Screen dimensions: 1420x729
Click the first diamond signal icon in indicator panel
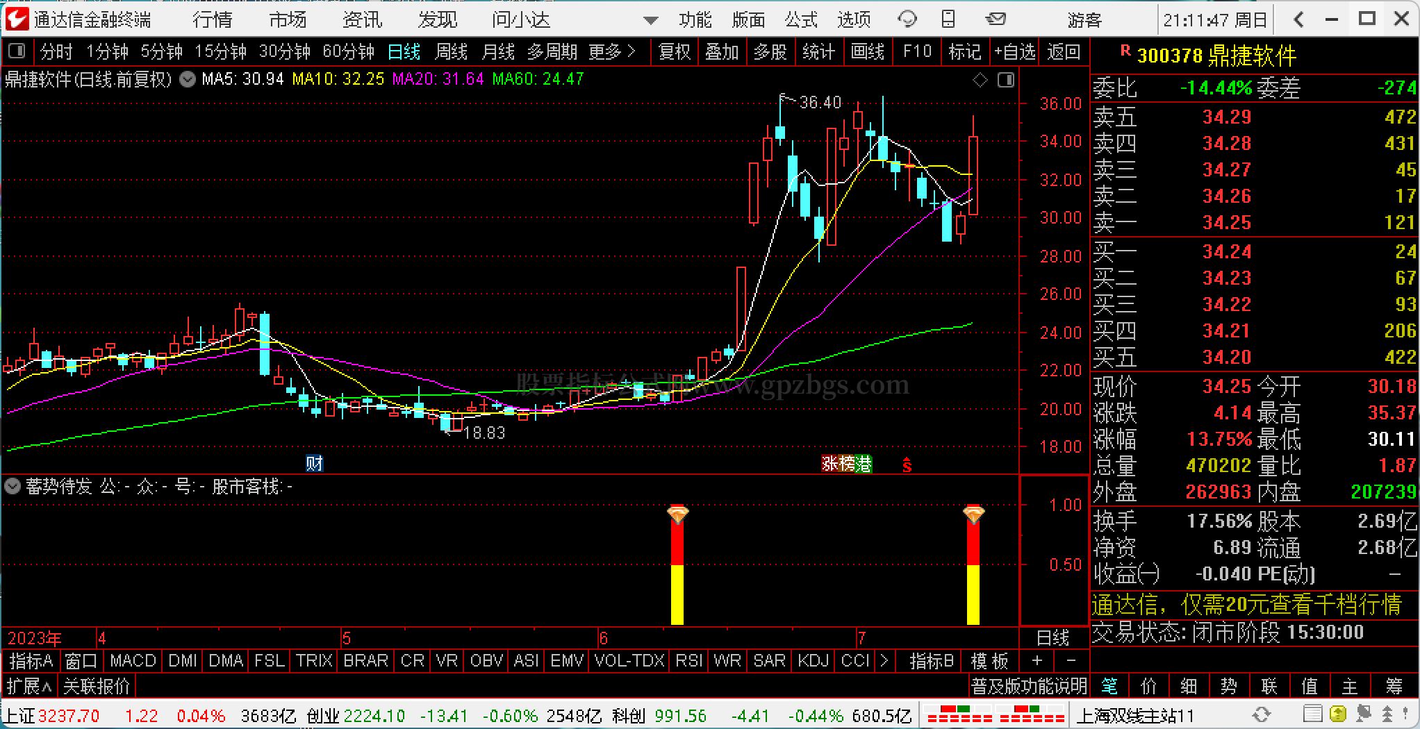(x=677, y=514)
